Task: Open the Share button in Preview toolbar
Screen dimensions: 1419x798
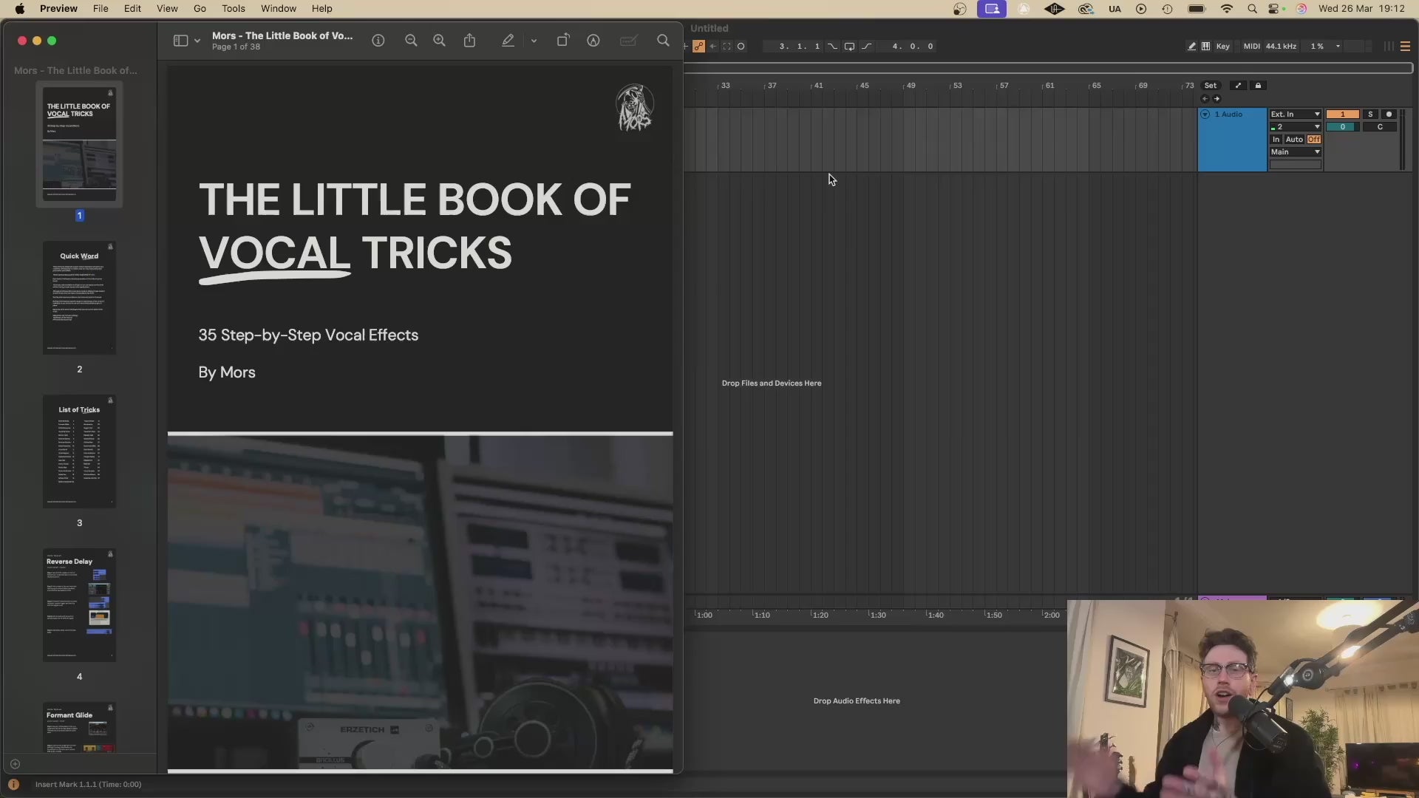Action: click(469, 41)
